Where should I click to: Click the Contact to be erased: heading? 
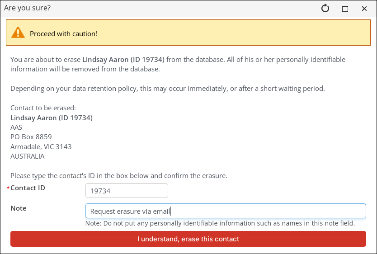pyautogui.click(x=43, y=108)
